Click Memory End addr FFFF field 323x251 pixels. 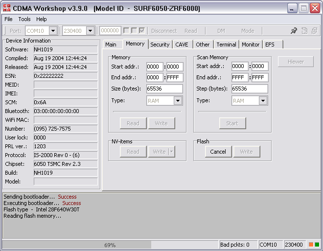tap(175, 78)
